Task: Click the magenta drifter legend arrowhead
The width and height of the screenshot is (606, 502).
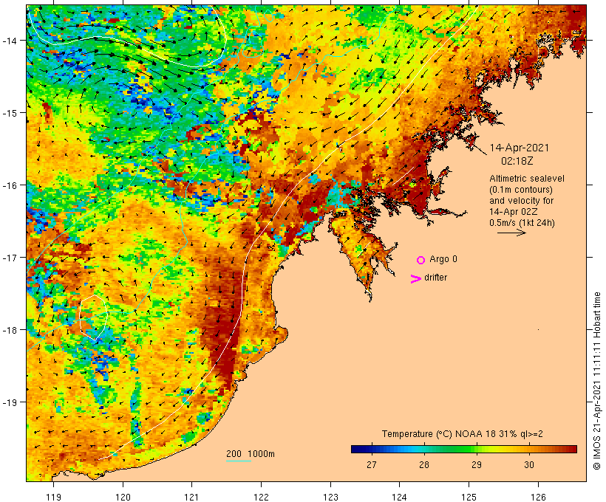Action: click(415, 279)
